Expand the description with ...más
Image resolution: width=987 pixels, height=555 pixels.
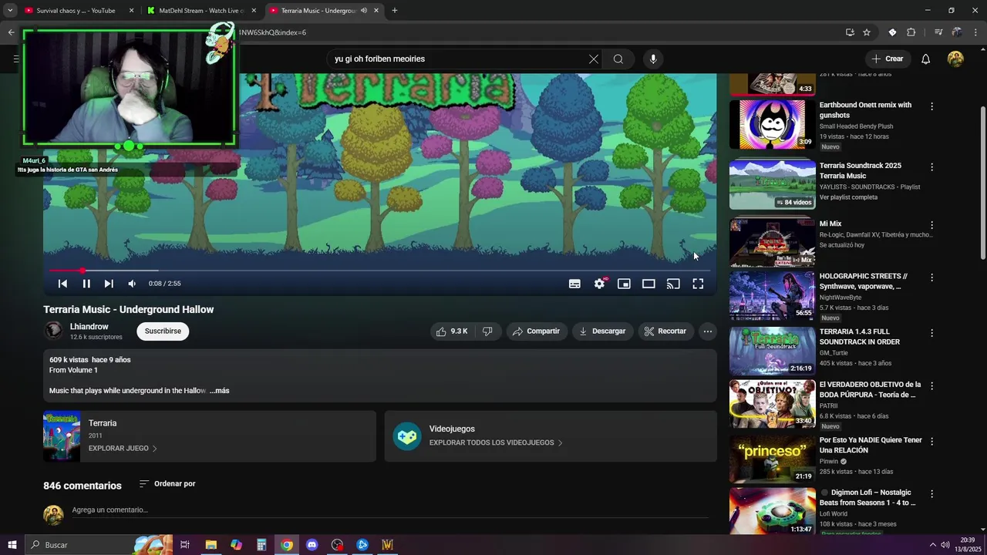tap(220, 391)
